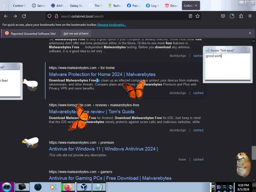Open Antivirus for Gaming PCs result
This screenshot has height=192, width=256.
pyautogui.click(x=110, y=178)
